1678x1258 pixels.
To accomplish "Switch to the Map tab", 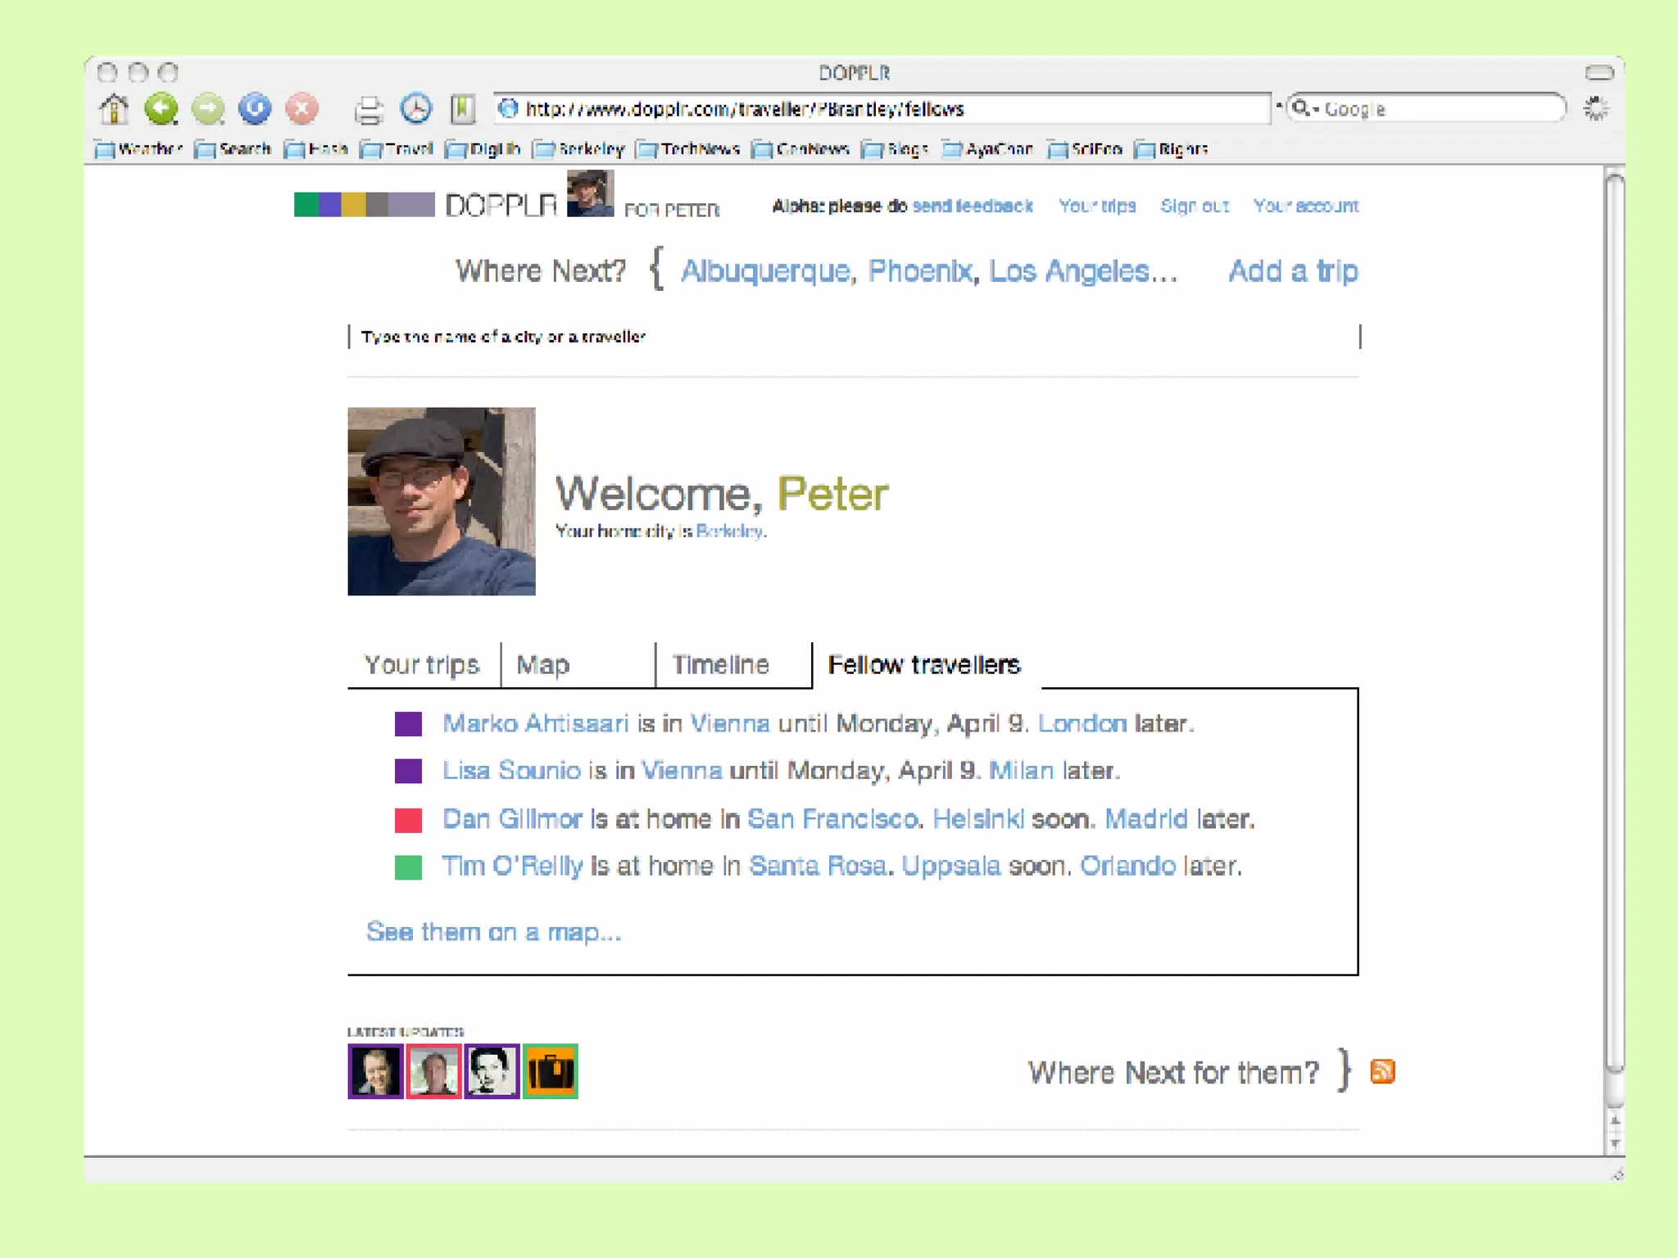I will click(542, 664).
